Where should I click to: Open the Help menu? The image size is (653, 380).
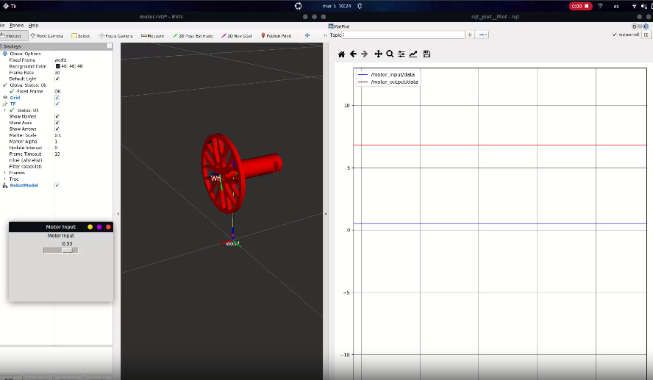[x=33, y=26]
